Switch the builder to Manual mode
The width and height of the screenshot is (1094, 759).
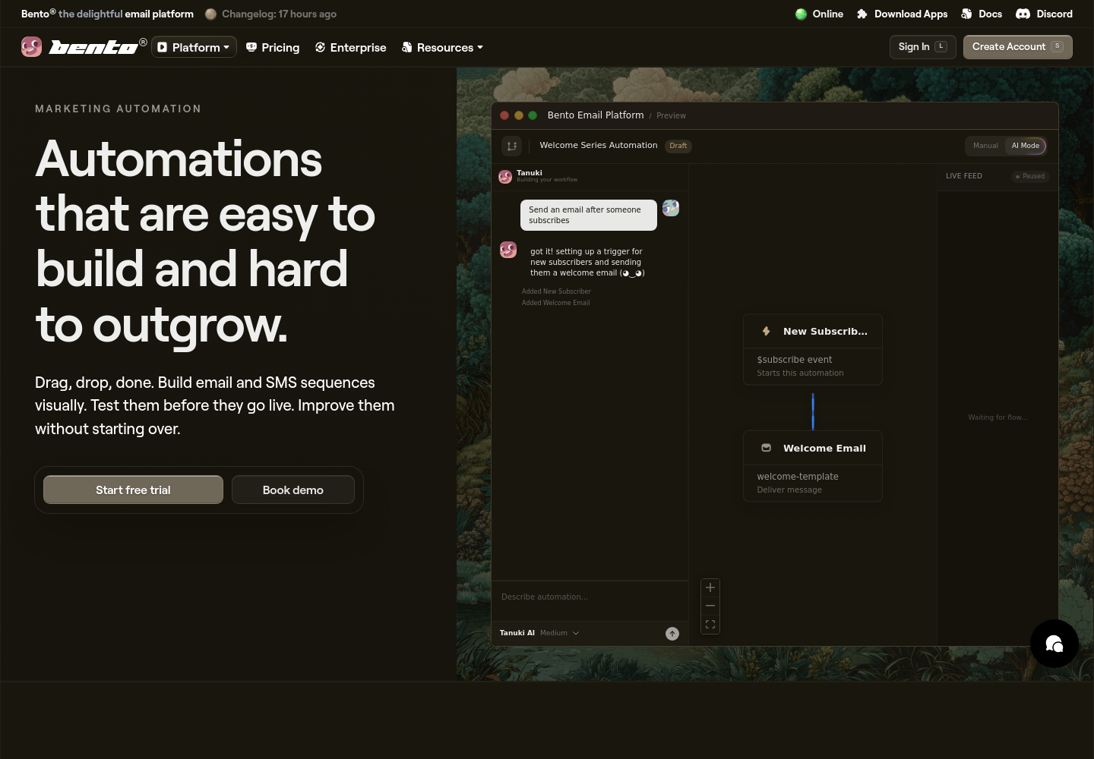coord(985,146)
